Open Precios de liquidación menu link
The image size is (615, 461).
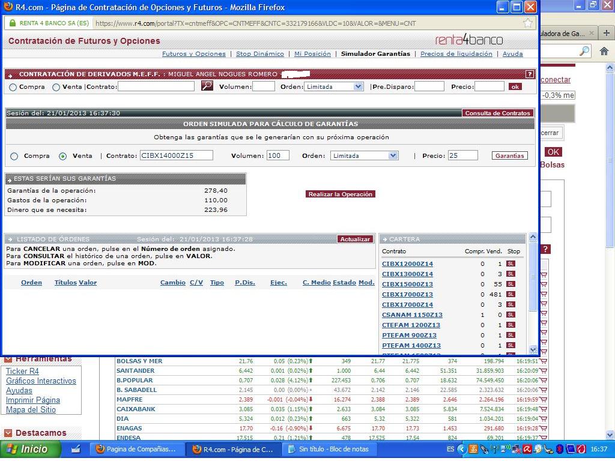click(x=456, y=53)
